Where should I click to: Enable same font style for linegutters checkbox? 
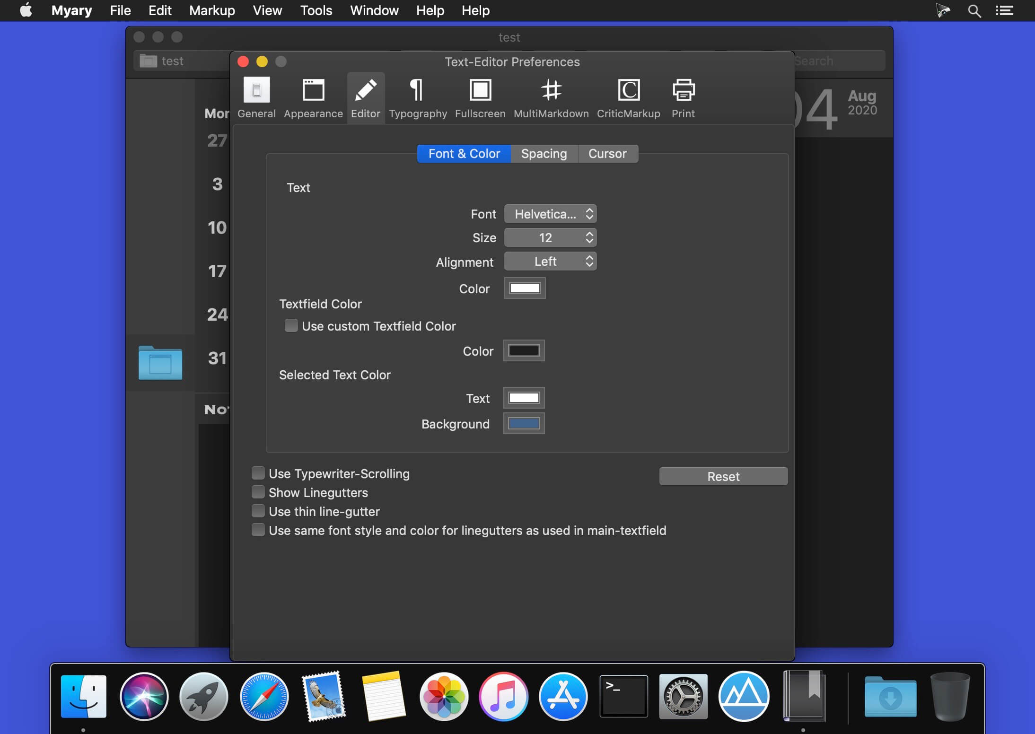point(258,530)
